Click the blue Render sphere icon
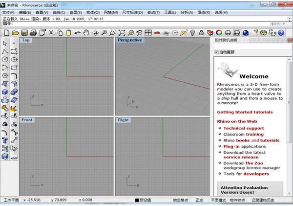Image resolution: width=293 pixels, height=206 pixels. [x=246, y=33]
